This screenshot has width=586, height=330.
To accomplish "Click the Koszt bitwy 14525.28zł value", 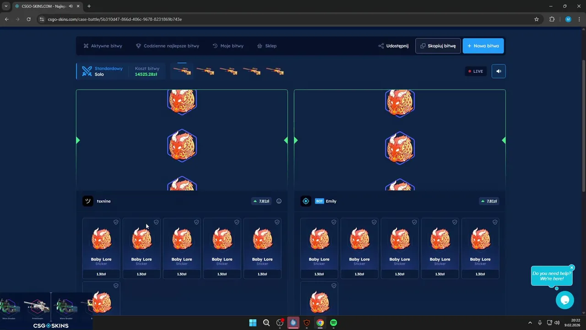I will [146, 74].
